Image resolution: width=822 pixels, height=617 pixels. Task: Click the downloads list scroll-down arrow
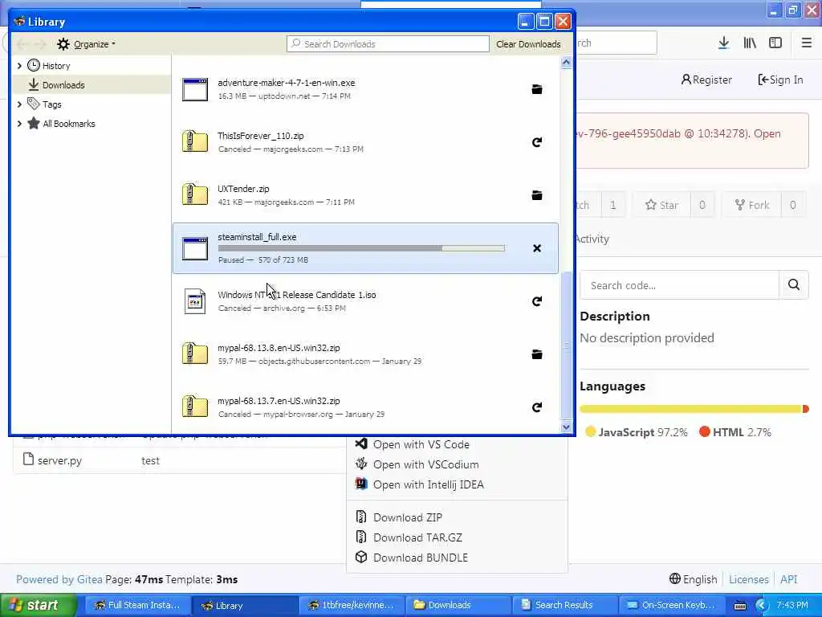566,427
